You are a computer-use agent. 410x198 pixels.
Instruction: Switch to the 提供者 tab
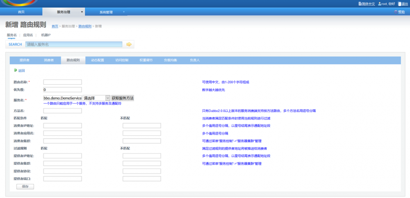[24, 60]
